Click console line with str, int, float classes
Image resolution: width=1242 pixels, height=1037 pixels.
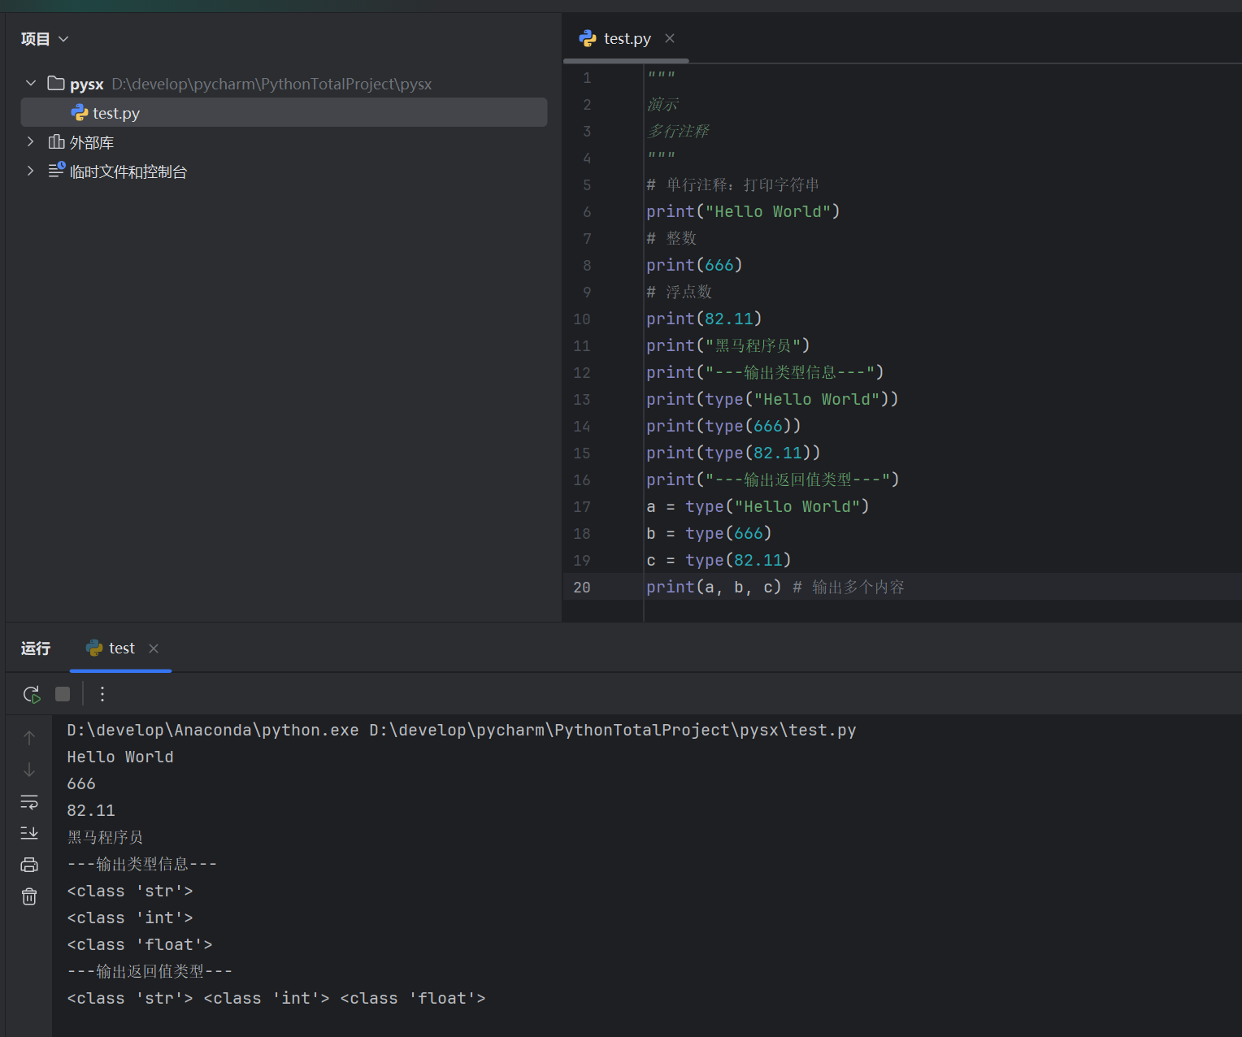point(276,998)
